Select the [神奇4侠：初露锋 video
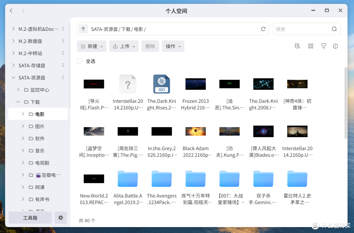The width and height of the screenshot is (354, 233). tap(297, 84)
